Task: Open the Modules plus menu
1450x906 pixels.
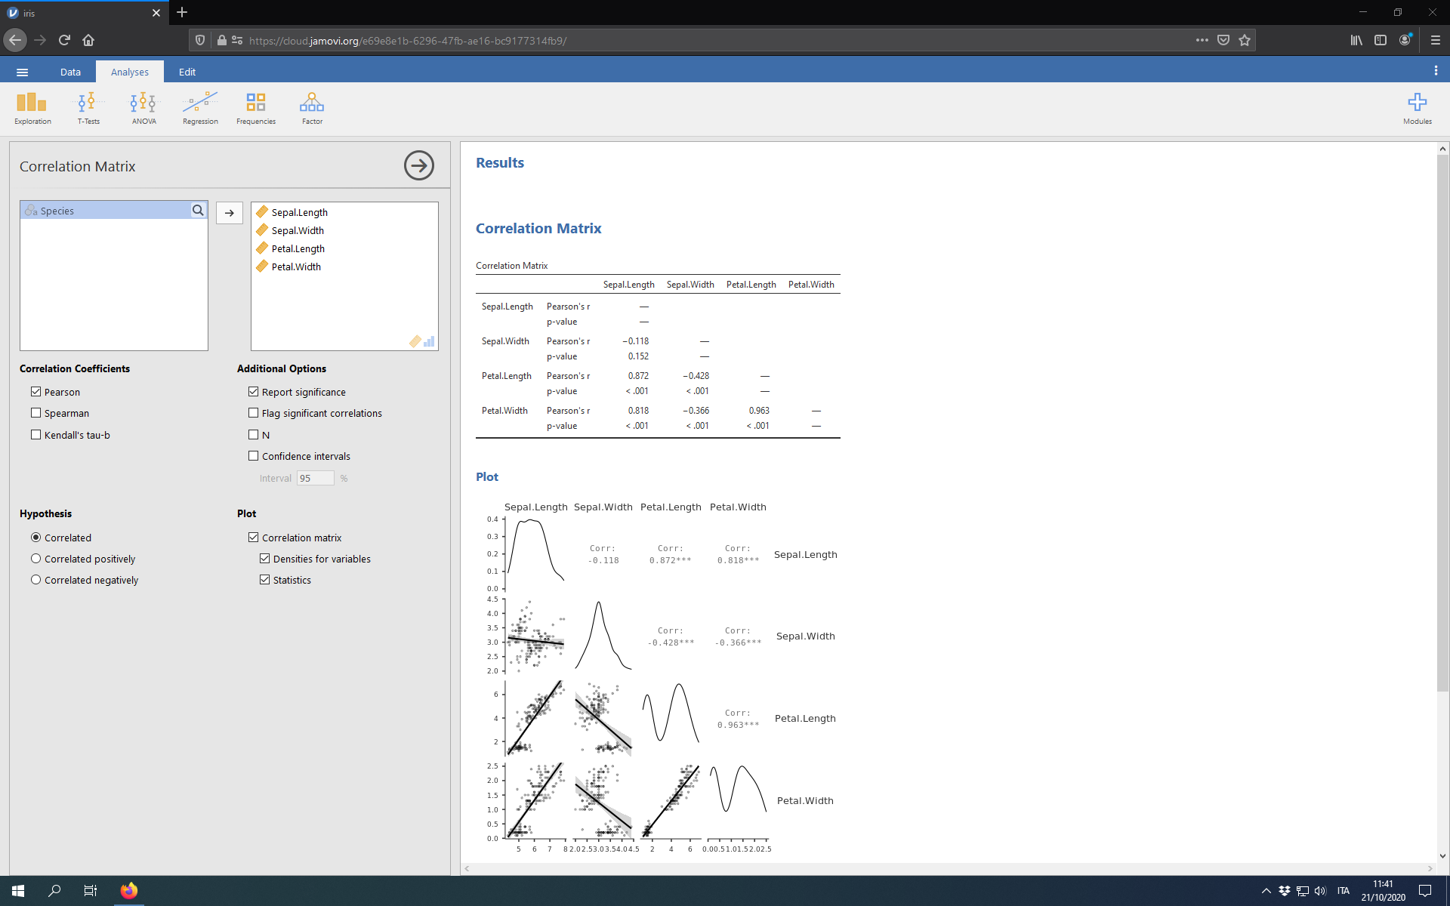Action: pyautogui.click(x=1417, y=108)
